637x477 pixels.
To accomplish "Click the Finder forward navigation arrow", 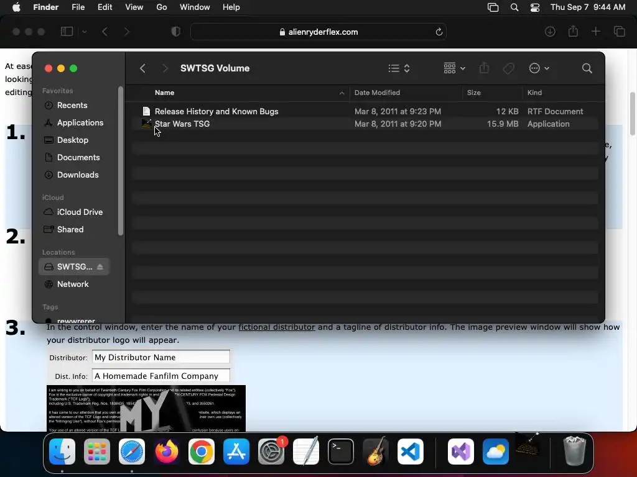I will pyautogui.click(x=165, y=68).
